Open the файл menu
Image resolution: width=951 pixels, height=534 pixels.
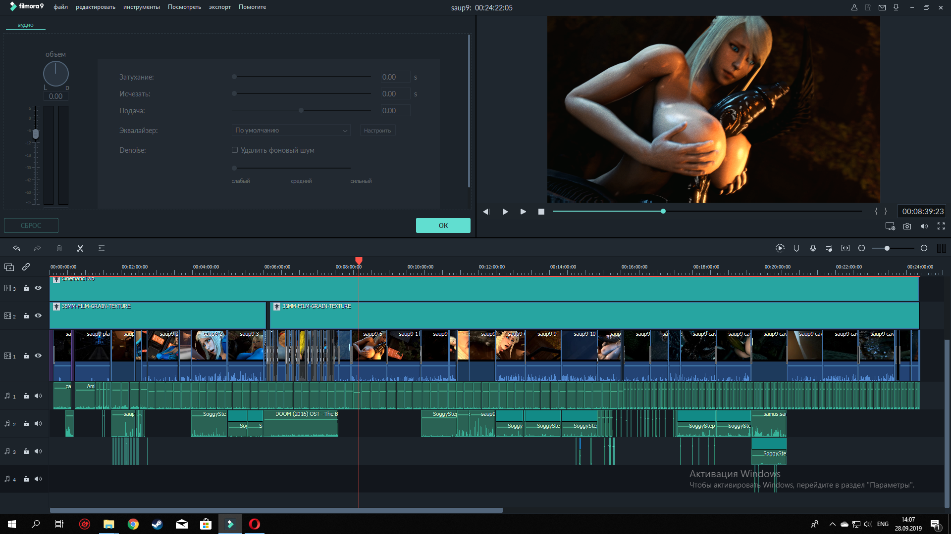point(60,7)
